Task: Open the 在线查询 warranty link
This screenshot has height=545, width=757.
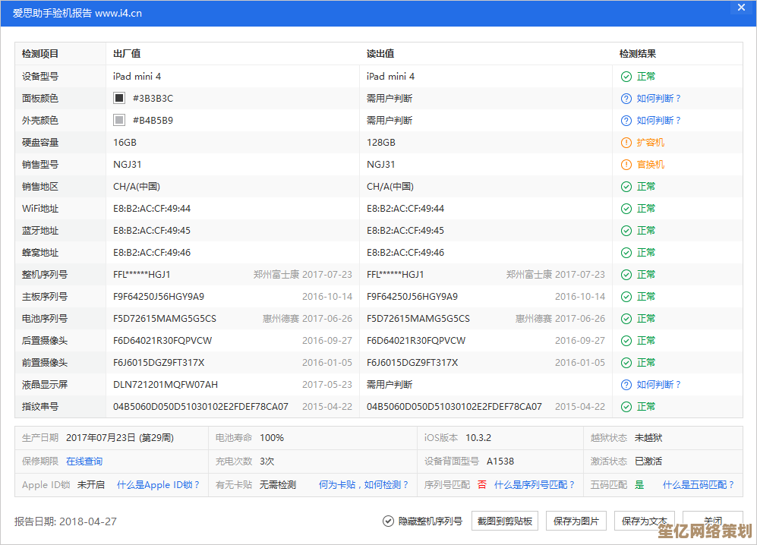Action: coord(84,462)
